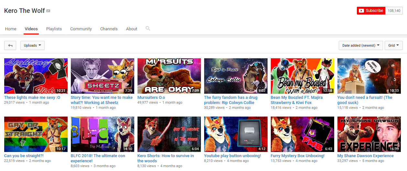This screenshot has height=171, width=407.
Task: Click the 'Can you be straight?!' title
Action: 24,156
